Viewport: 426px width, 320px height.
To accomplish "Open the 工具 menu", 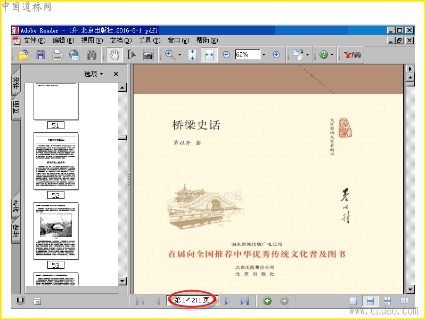I will pos(150,41).
